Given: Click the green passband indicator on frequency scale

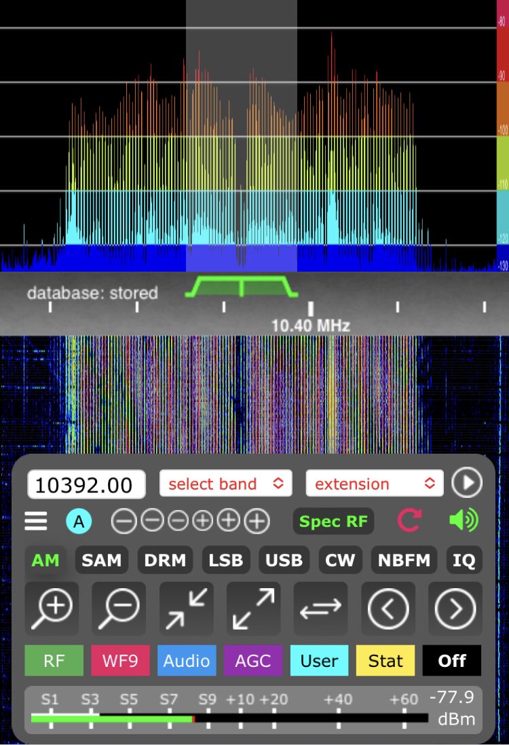Looking at the screenshot, I should [x=242, y=287].
